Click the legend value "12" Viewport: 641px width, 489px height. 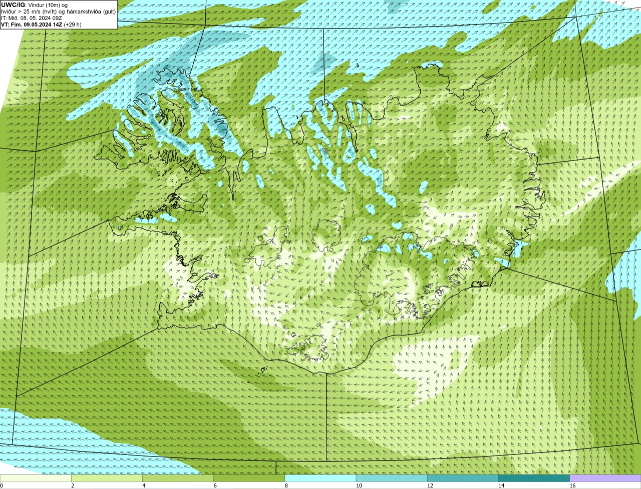pyautogui.click(x=430, y=485)
